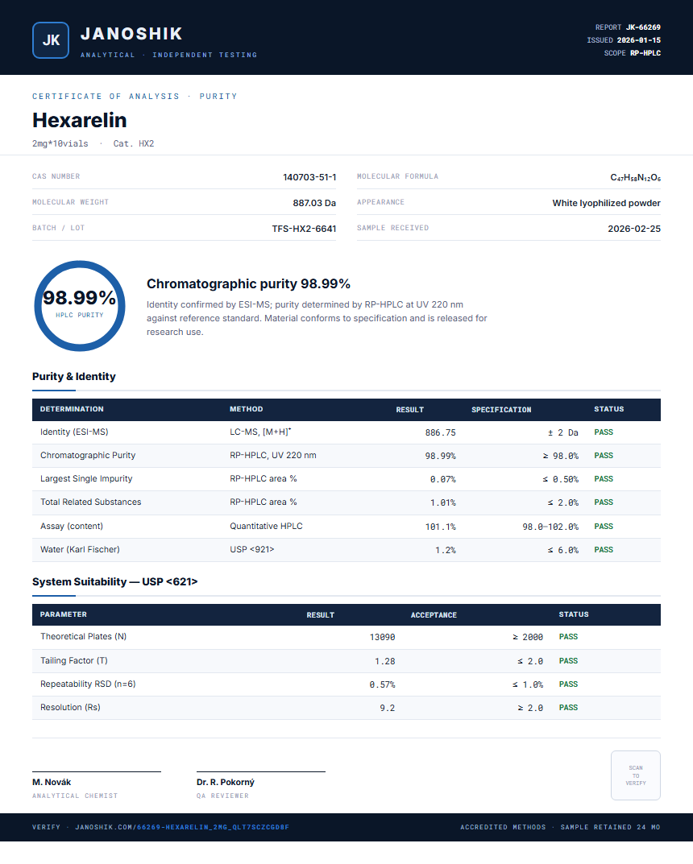Select the Largest Single Impurity result 0.07%
Image resolution: width=693 pixels, height=864 pixels.
click(x=442, y=479)
